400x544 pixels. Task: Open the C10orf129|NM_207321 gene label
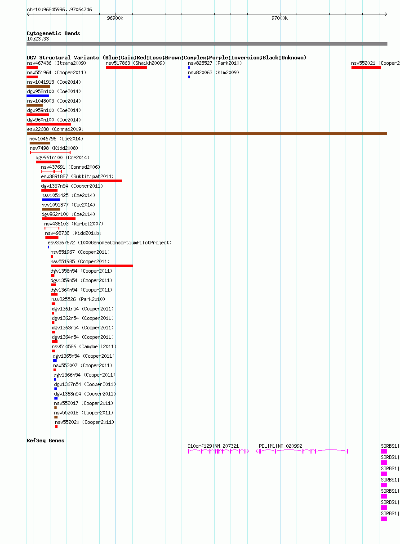coord(213,446)
